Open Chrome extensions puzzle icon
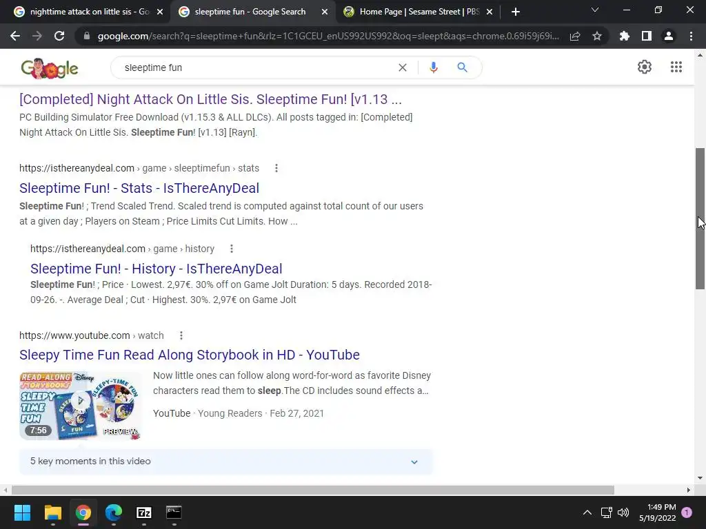The height and width of the screenshot is (529, 706). [625, 36]
